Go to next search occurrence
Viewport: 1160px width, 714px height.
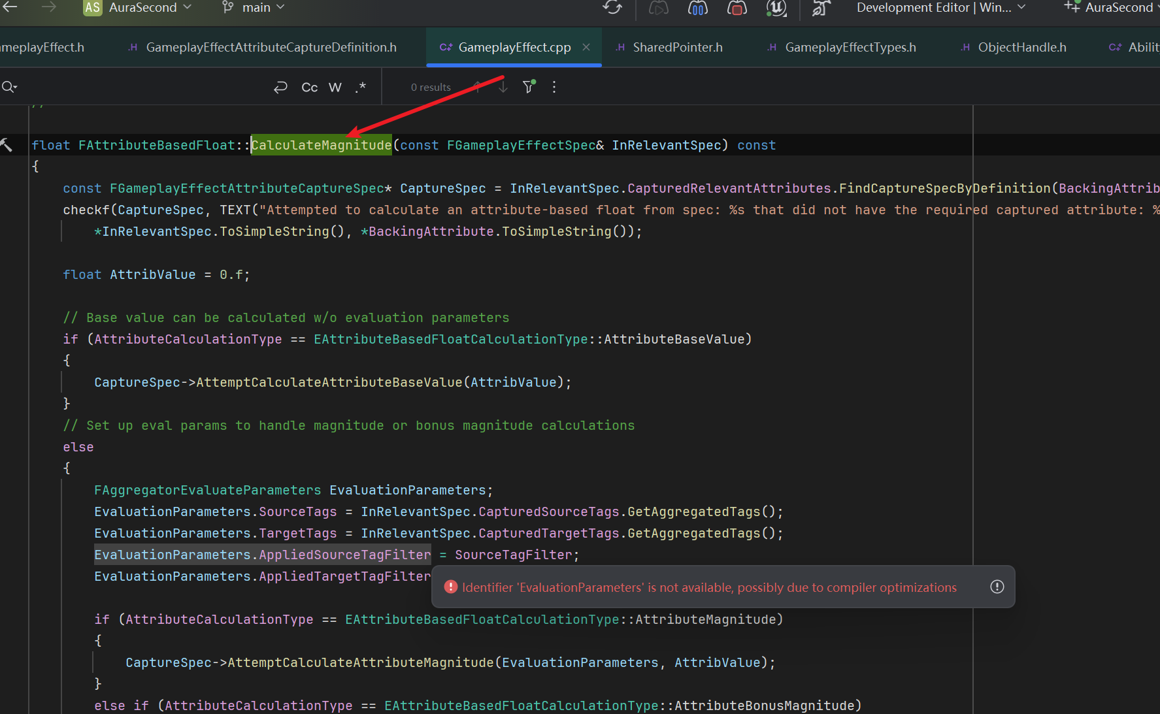coord(503,87)
